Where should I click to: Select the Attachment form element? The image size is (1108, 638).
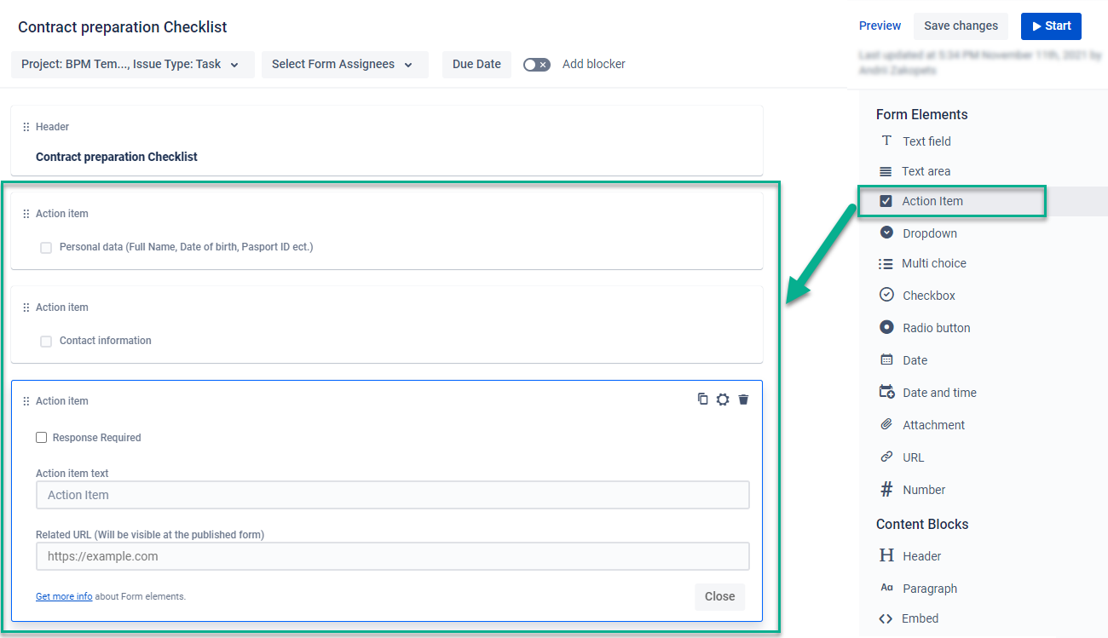pyautogui.click(x=933, y=424)
